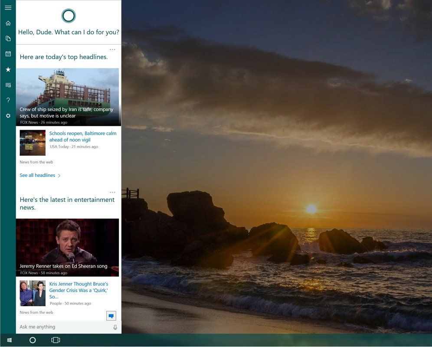Select the Home icon in Cortana's sidebar
The width and height of the screenshot is (432, 347).
[x=8, y=23]
